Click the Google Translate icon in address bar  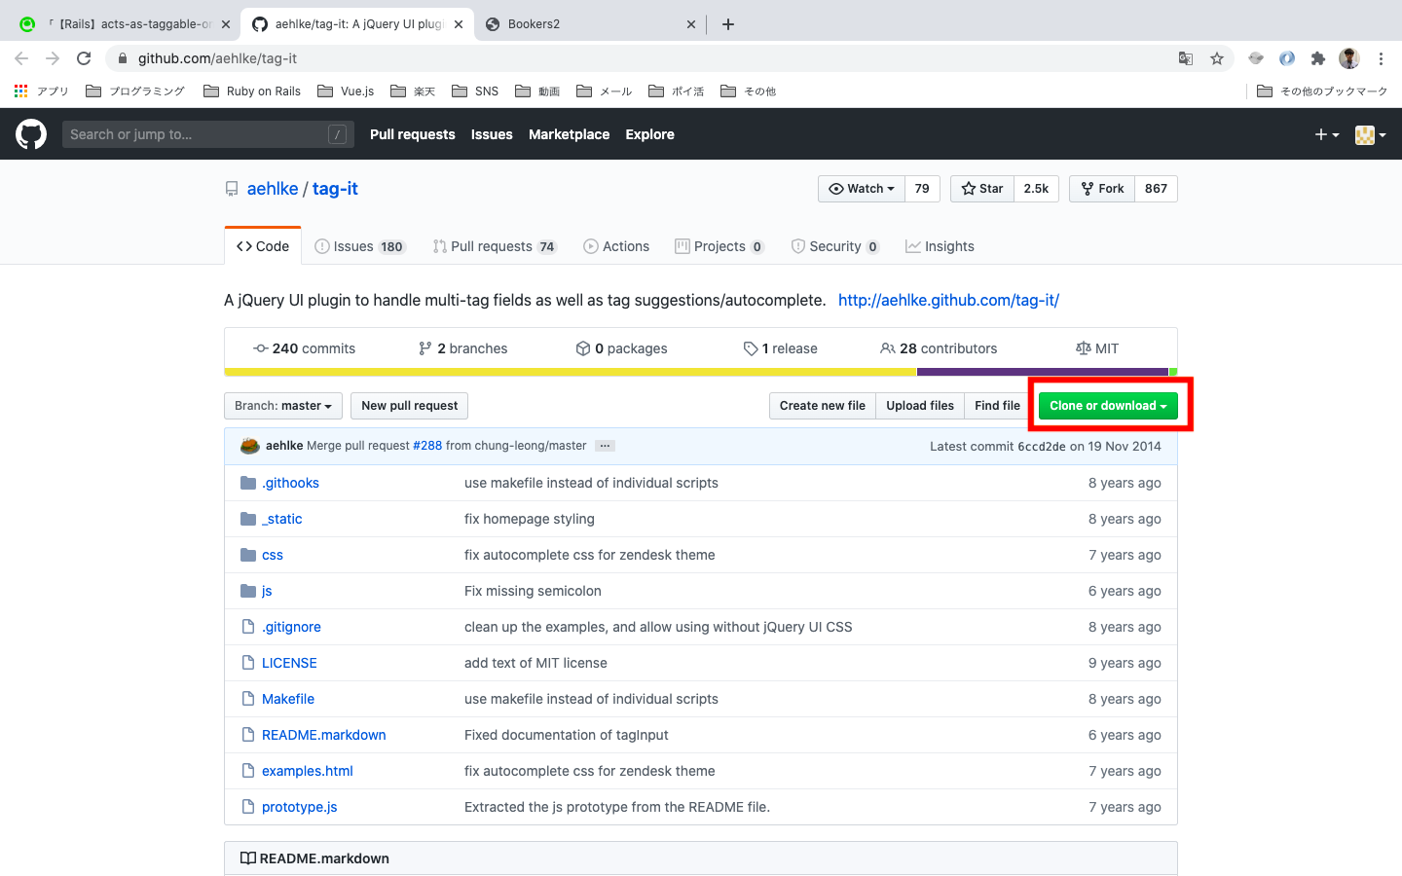tap(1186, 58)
